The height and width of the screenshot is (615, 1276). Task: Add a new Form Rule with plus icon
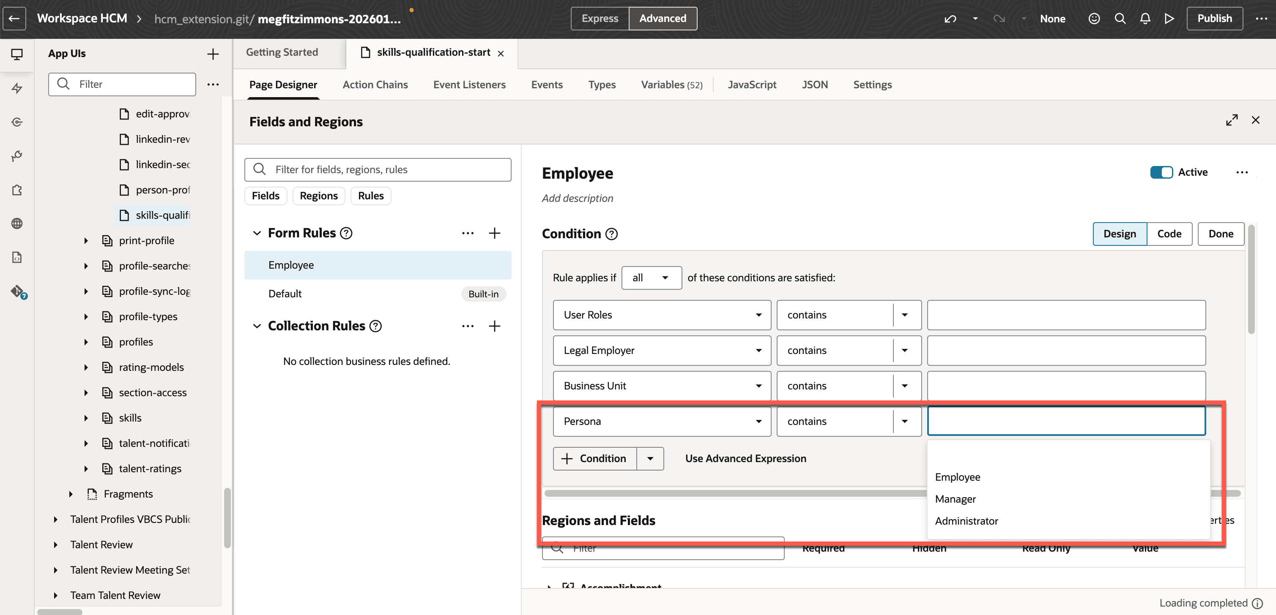494,233
